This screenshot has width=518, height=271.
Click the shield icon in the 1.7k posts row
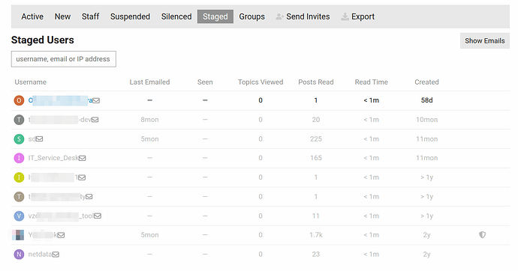click(x=482, y=235)
